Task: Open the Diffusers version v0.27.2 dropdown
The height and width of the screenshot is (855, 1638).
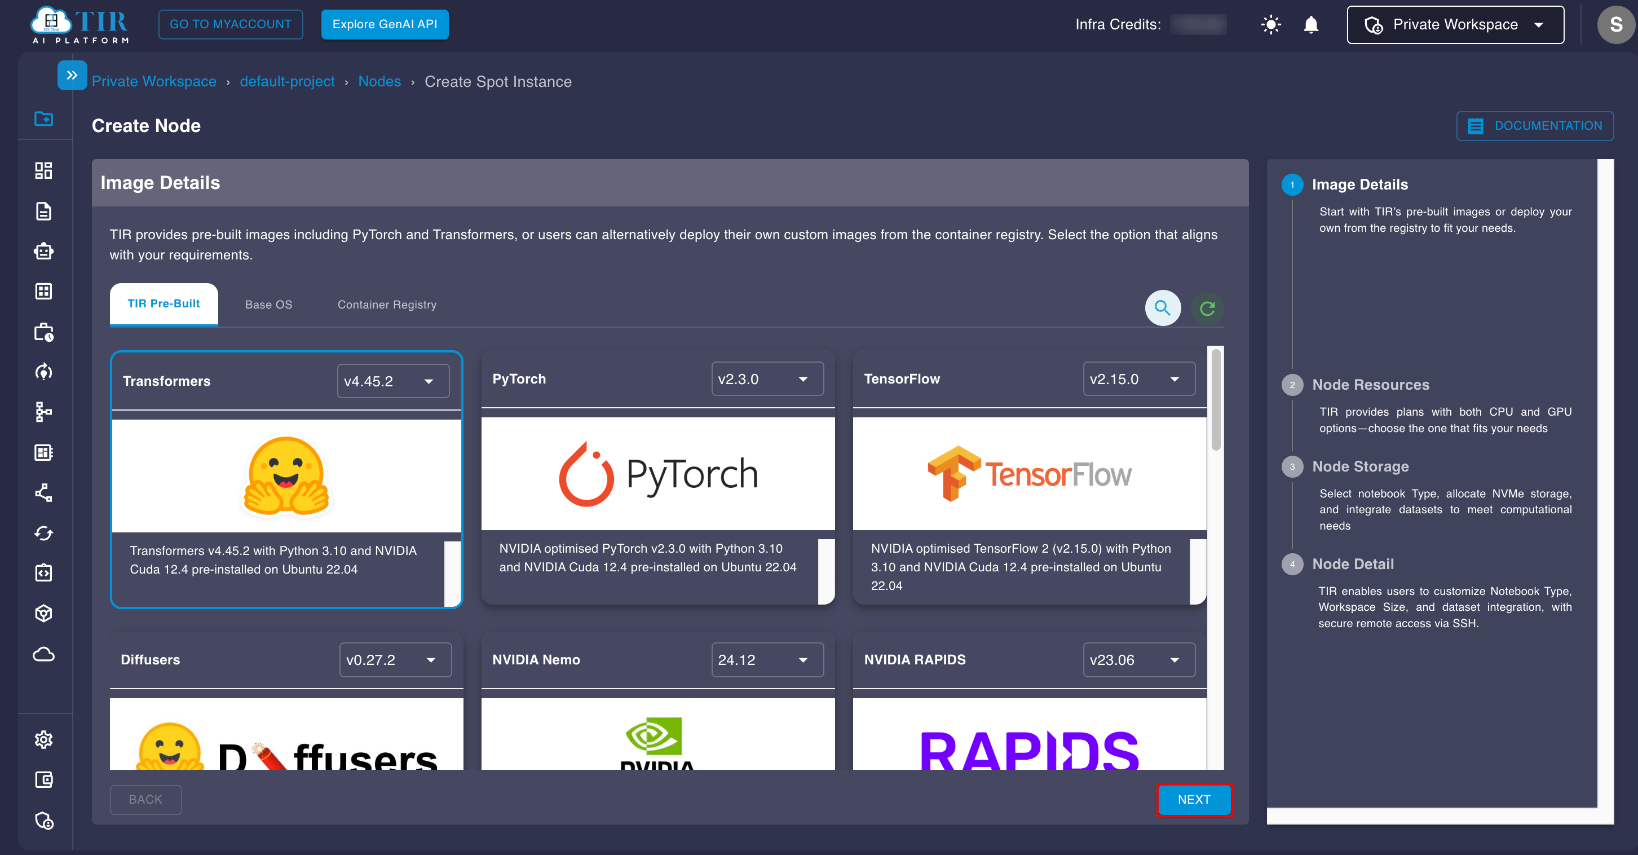Action: point(395,660)
